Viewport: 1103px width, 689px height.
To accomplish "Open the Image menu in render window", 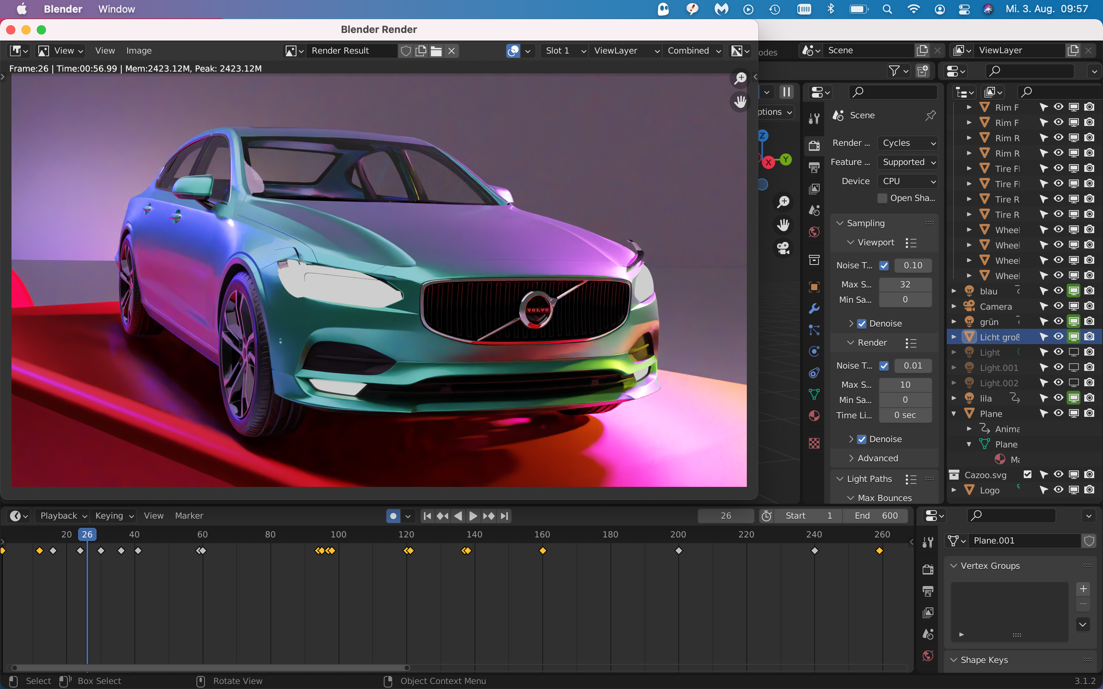I will click(x=139, y=51).
